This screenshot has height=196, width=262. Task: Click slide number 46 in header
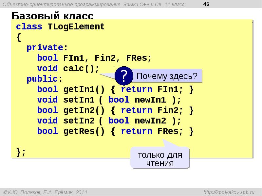point(206,4)
